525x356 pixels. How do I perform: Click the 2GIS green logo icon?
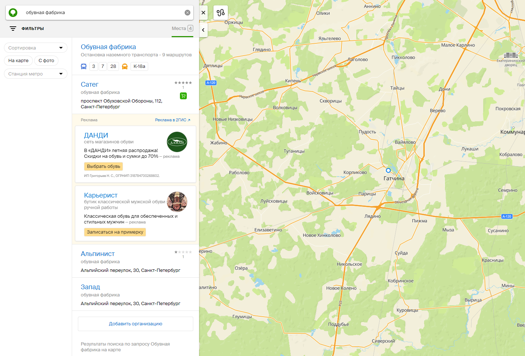coord(13,13)
